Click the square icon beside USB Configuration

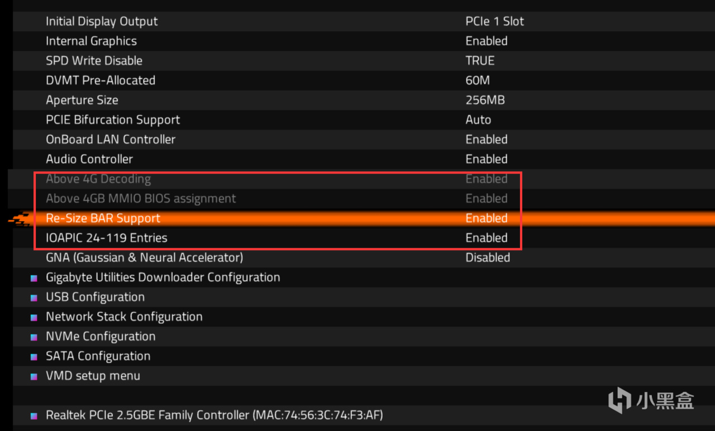coord(34,298)
